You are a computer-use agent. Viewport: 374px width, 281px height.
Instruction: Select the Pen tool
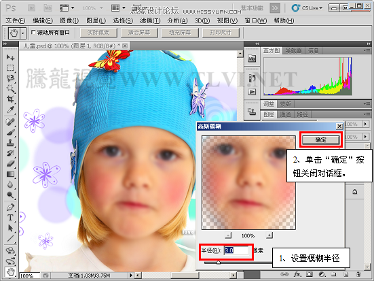[10, 207]
